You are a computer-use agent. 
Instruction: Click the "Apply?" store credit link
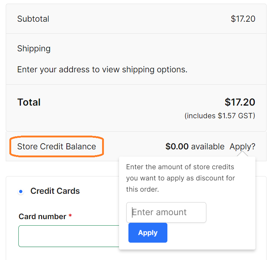(242, 146)
